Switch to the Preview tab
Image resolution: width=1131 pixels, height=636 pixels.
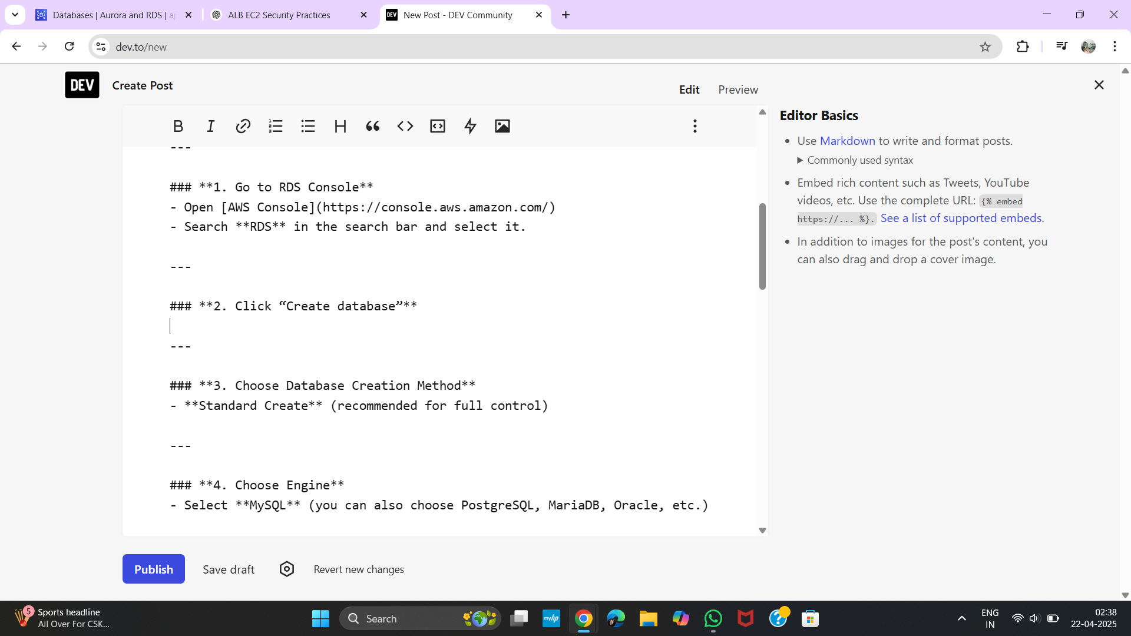click(738, 90)
